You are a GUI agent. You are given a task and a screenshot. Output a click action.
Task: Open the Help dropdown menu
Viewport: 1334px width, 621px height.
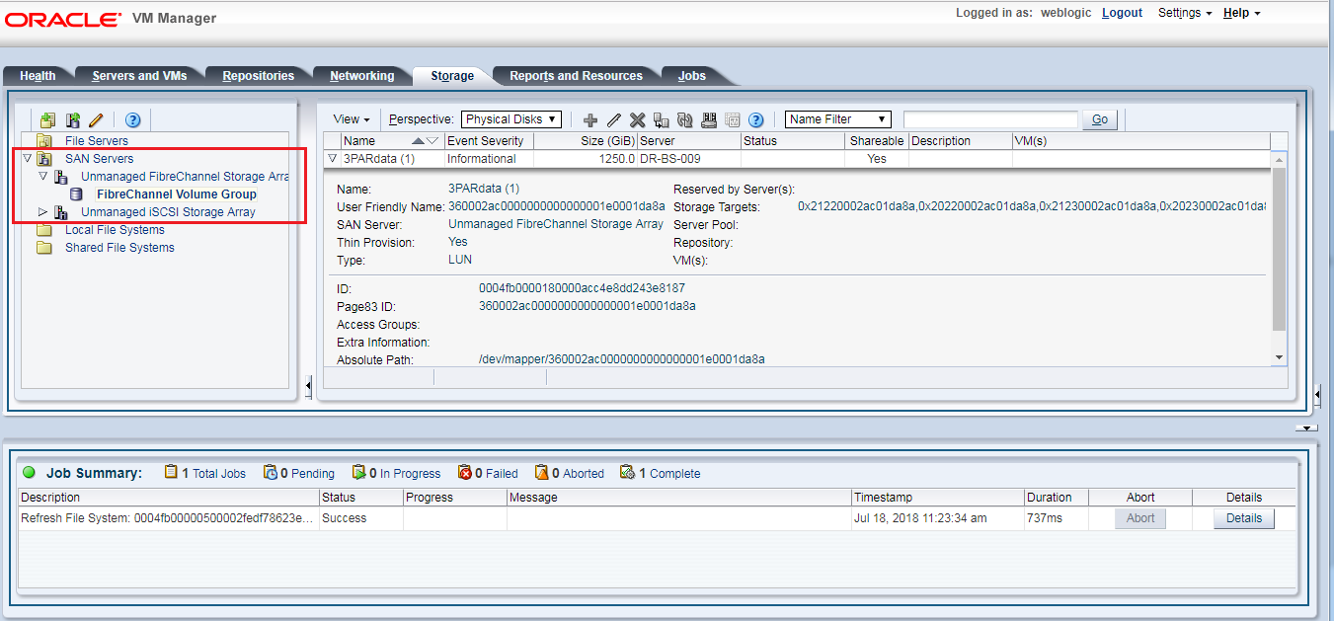[x=1241, y=13]
